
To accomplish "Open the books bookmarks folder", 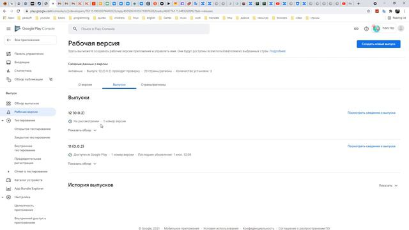I will (x=59, y=18).
